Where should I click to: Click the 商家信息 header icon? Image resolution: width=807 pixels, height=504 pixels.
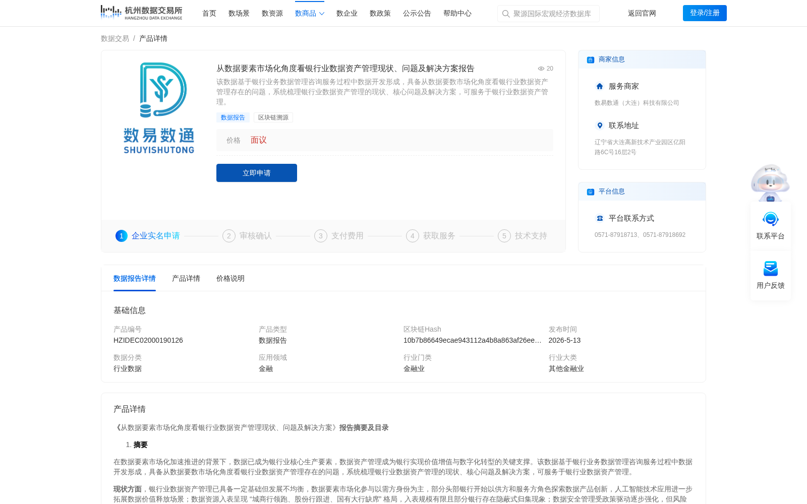tap(591, 59)
